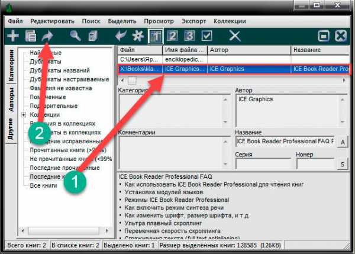Click into the Категории text box
Viewport: 355px width, 254px height.
tap(175, 111)
